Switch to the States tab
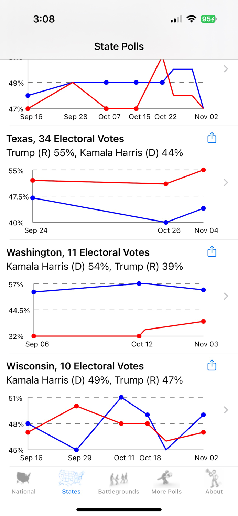The width and height of the screenshot is (238, 516). pyautogui.click(x=71, y=482)
